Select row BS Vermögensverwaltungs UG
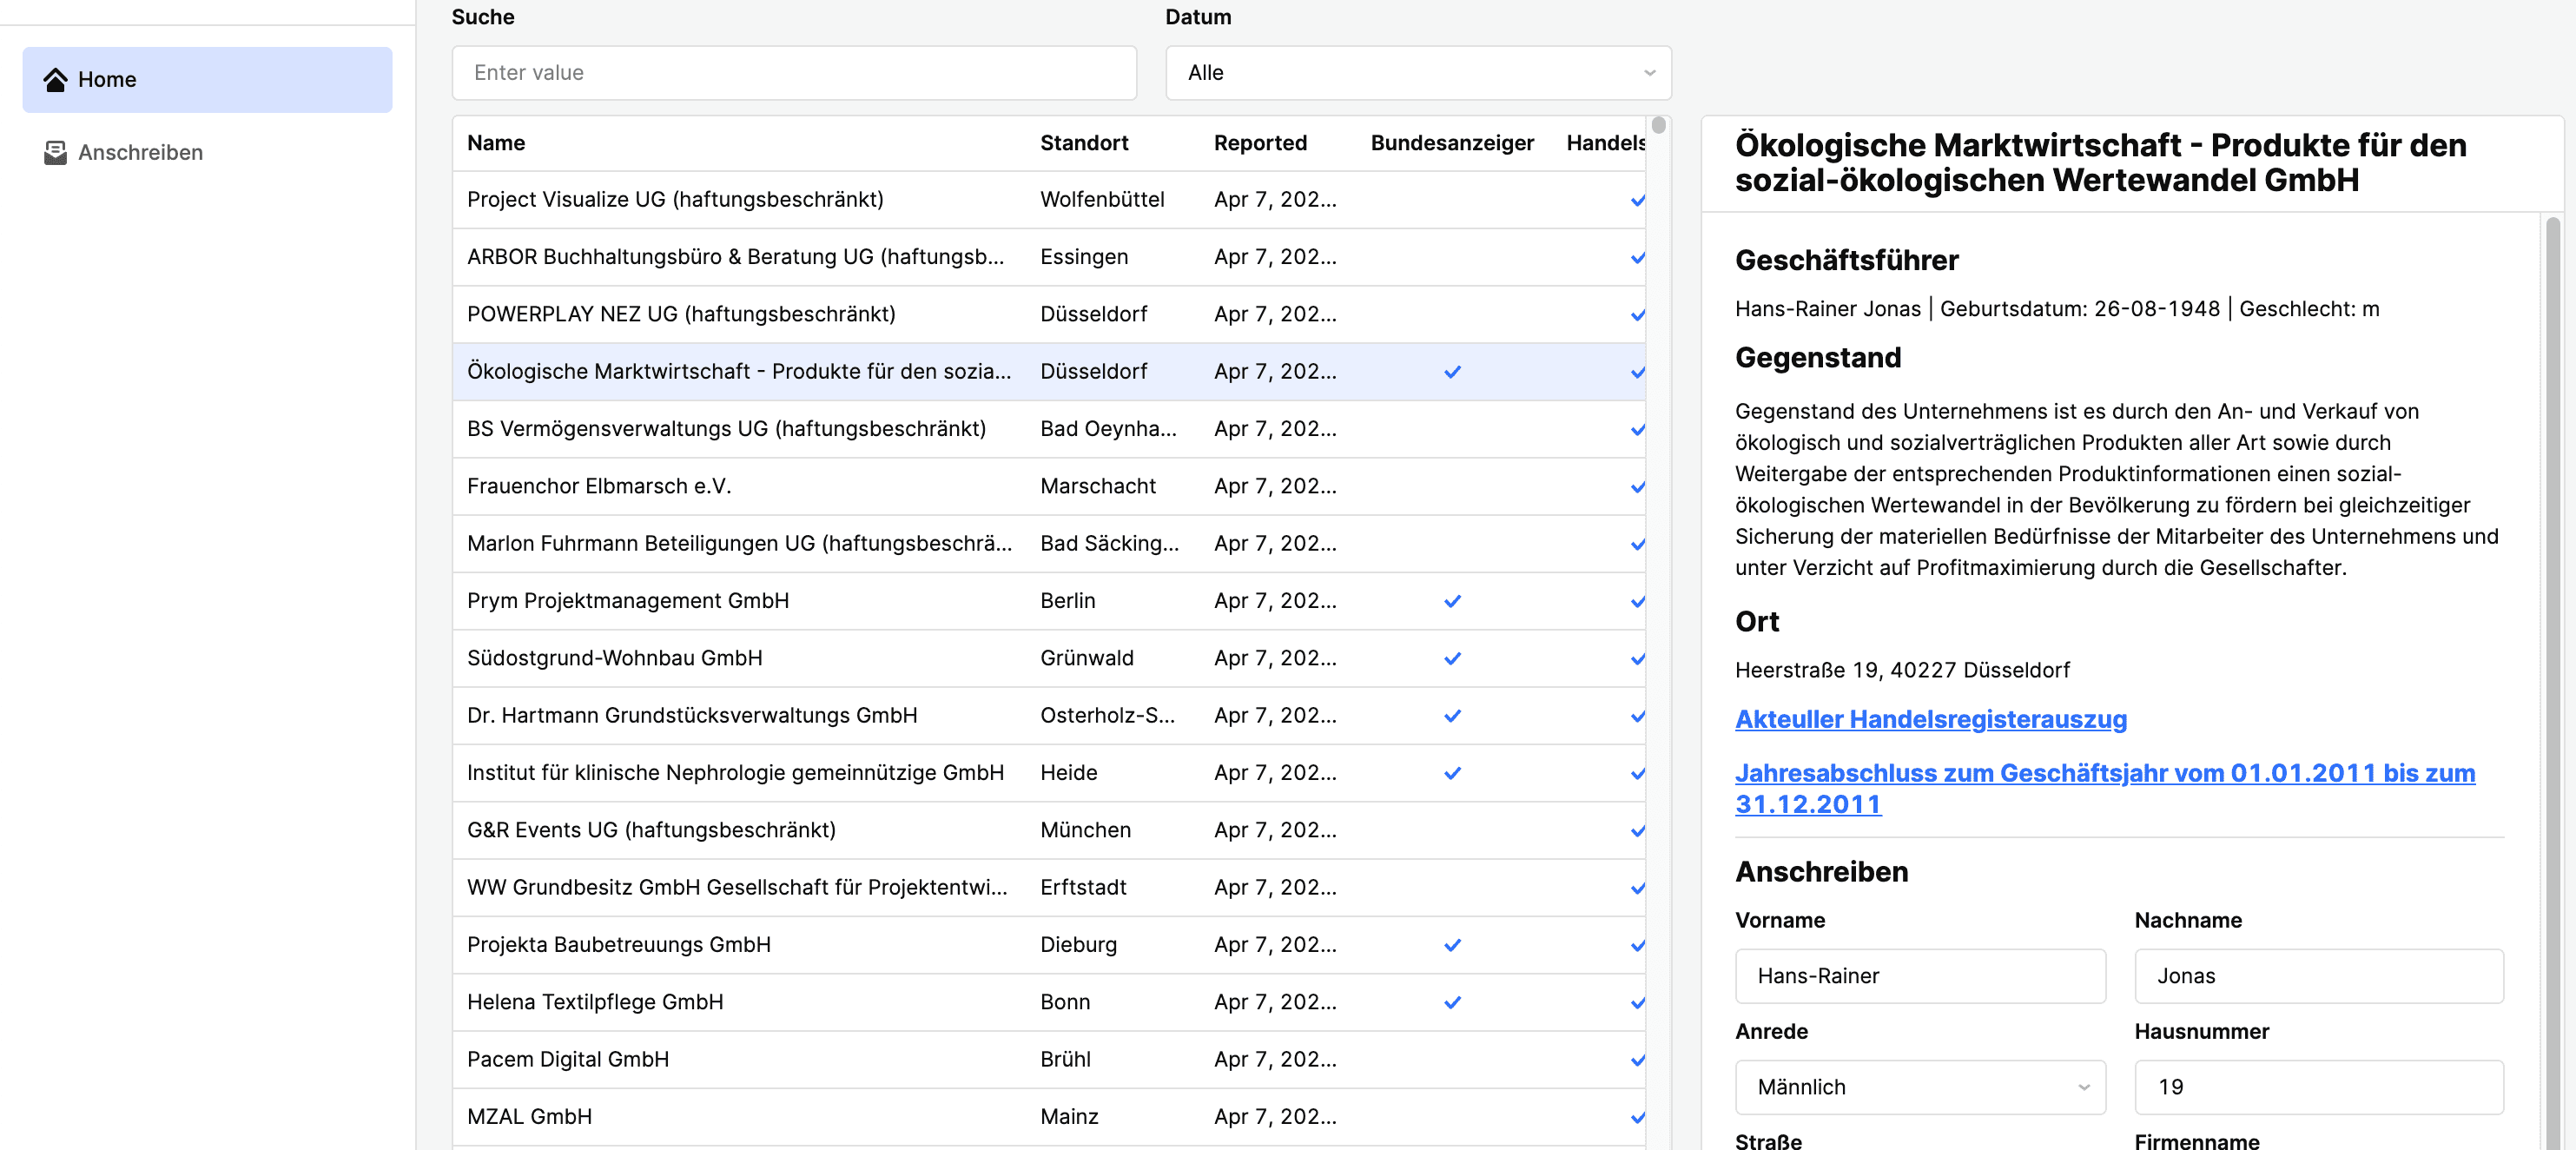This screenshot has height=1150, width=2576. point(1049,429)
